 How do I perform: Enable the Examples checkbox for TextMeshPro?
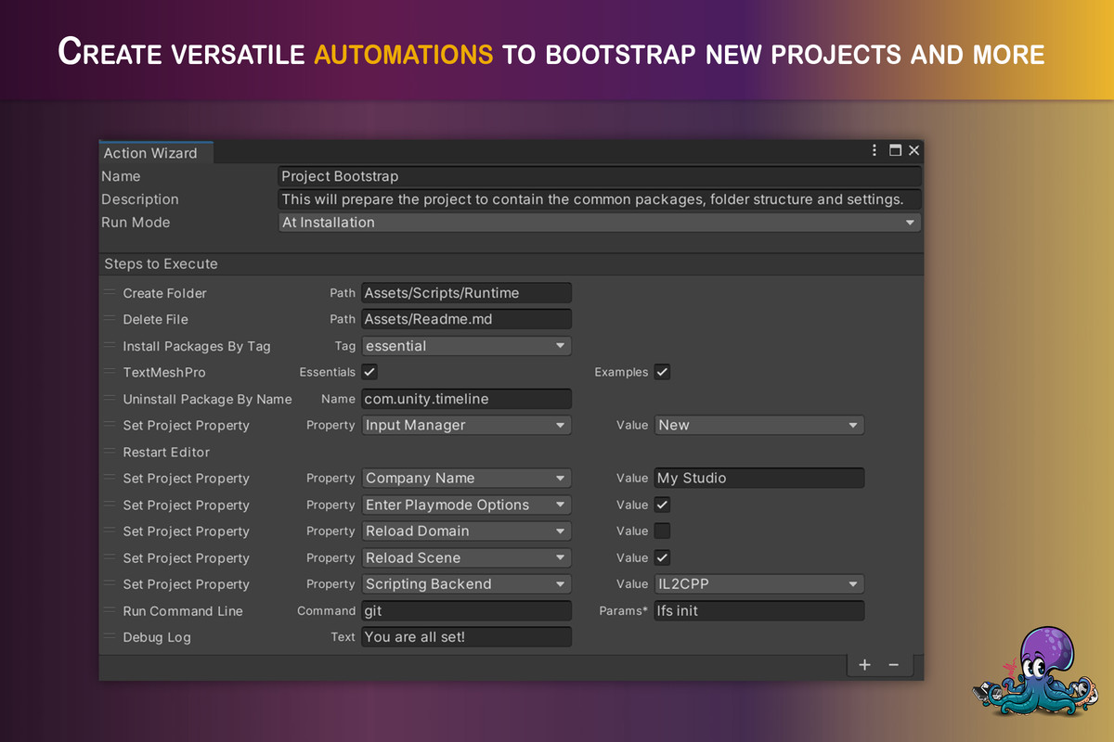click(662, 372)
